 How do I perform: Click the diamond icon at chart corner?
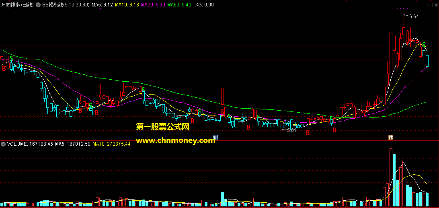(x=427, y=5)
